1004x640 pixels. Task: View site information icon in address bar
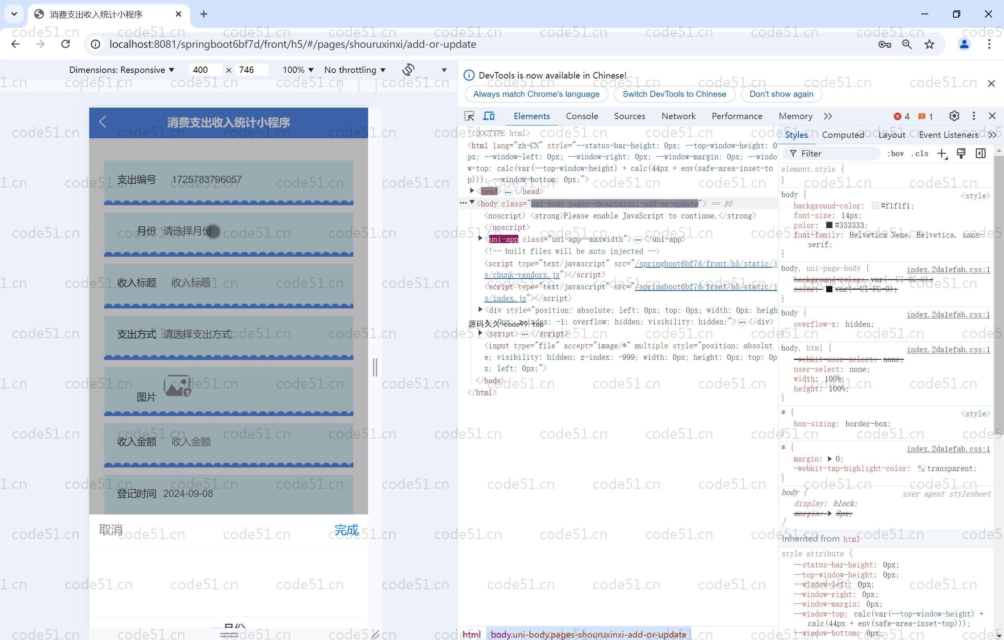coord(96,44)
